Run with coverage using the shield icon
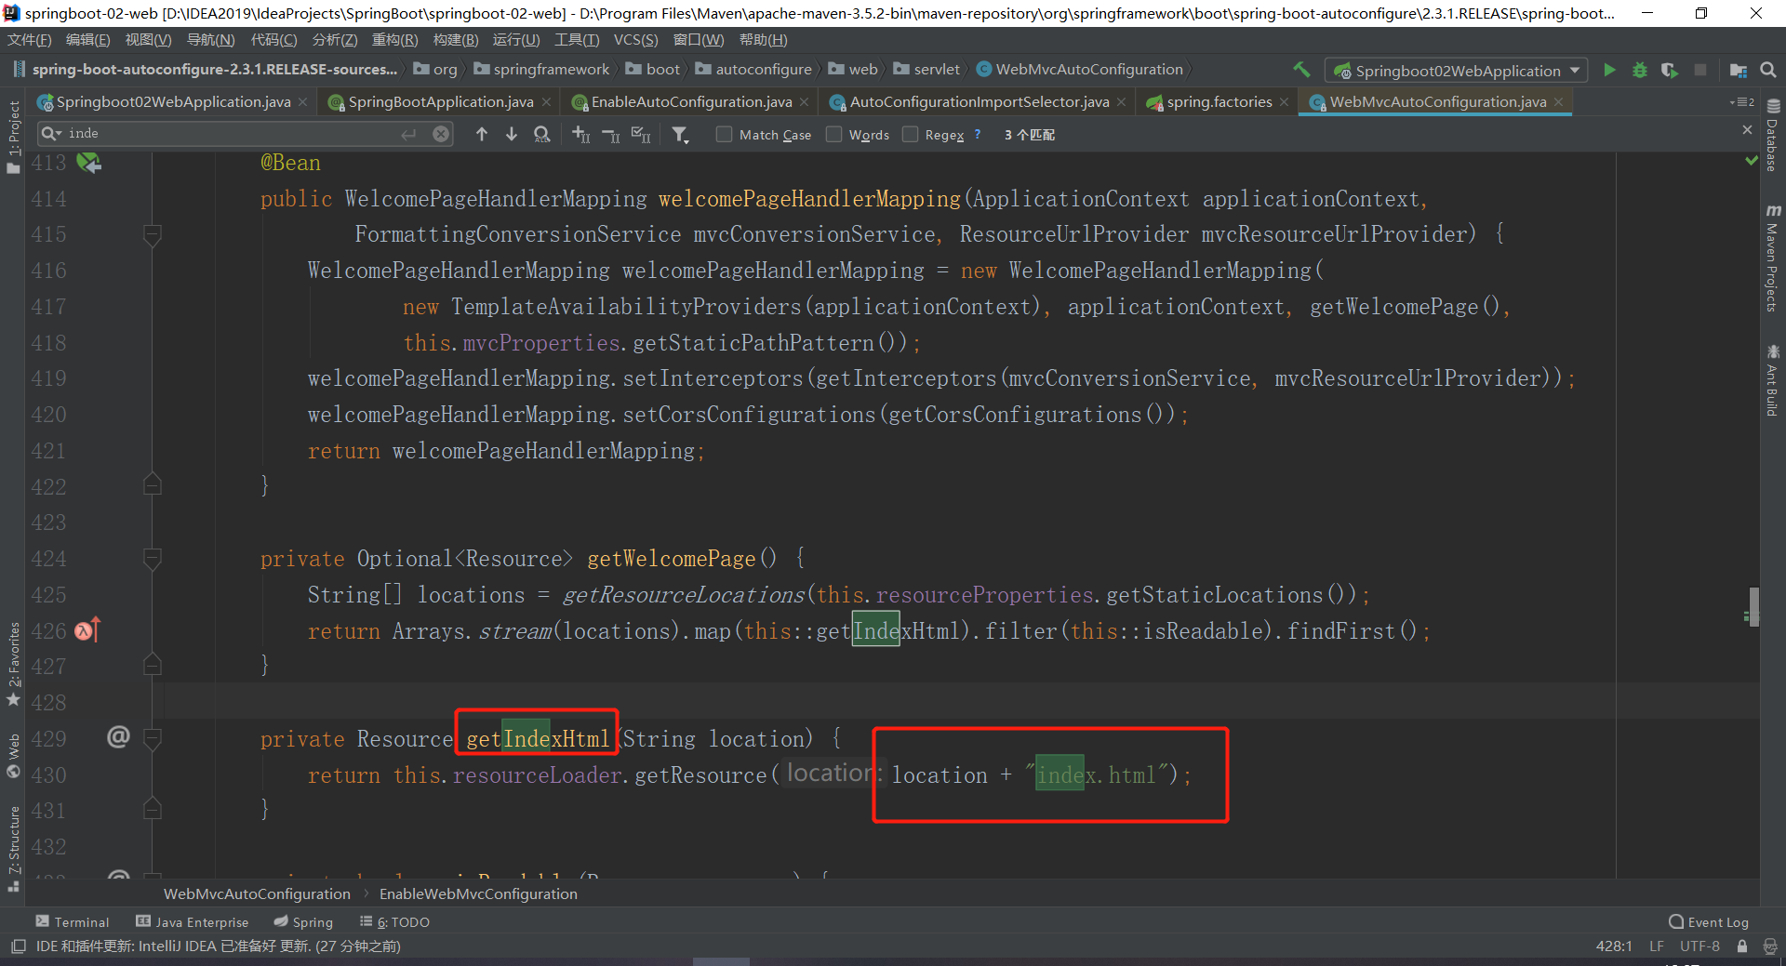The height and width of the screenshot is (966, 1786). [1670, 71]
